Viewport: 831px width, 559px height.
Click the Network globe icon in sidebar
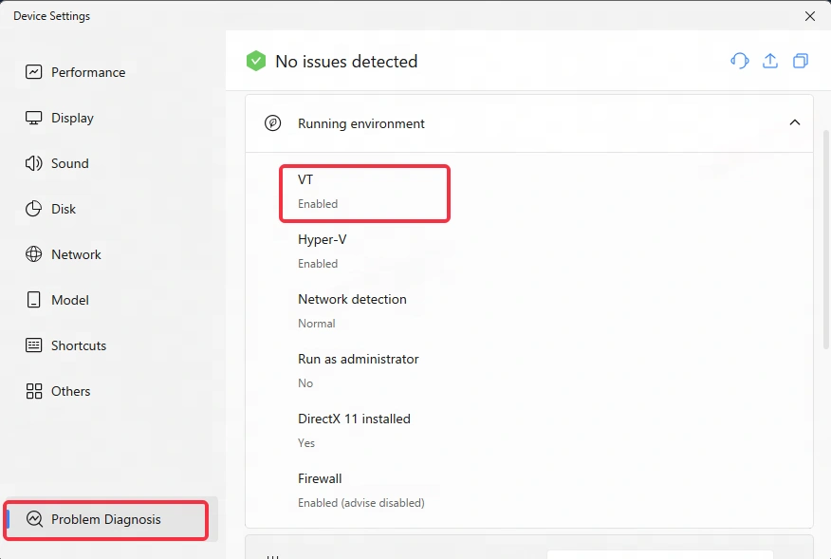pyautogui.click(x=34, y=254)
